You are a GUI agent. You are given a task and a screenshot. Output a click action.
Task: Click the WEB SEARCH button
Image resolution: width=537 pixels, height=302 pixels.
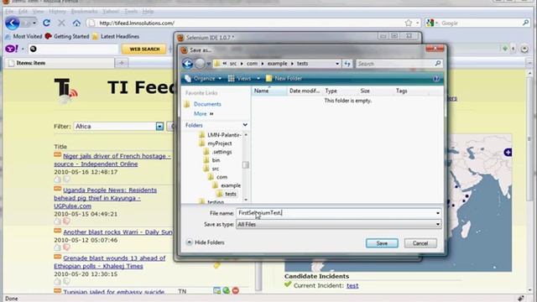pyautogui.click(x=144, y=49)
